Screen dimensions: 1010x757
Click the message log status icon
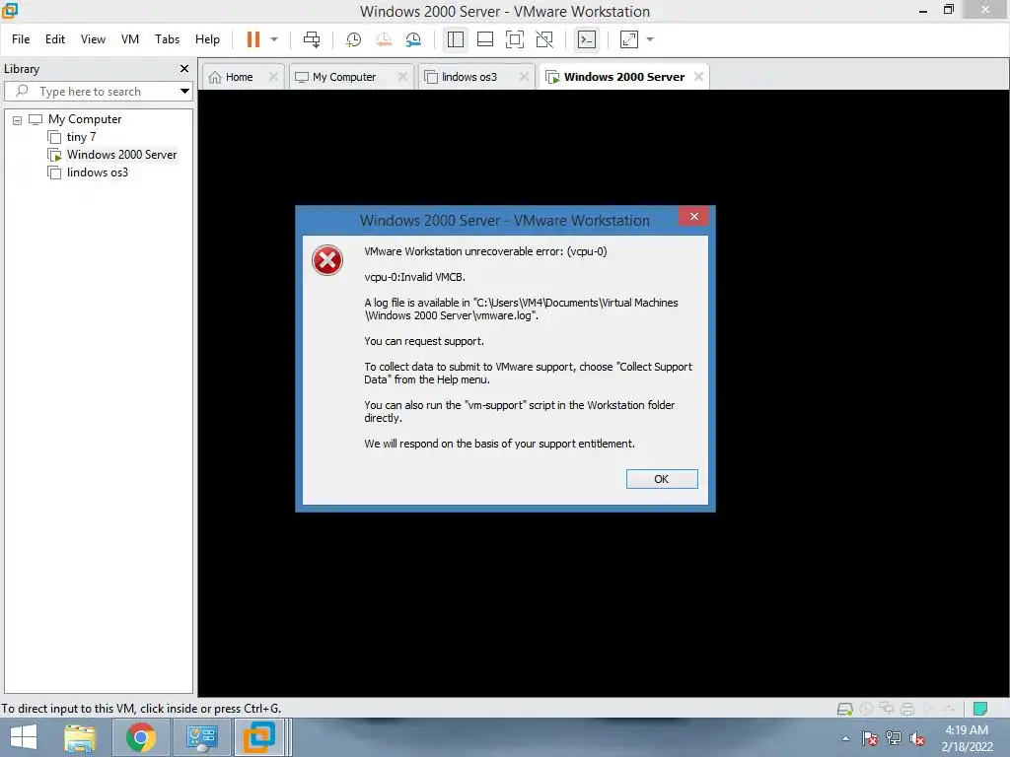(x=980, y=709)
